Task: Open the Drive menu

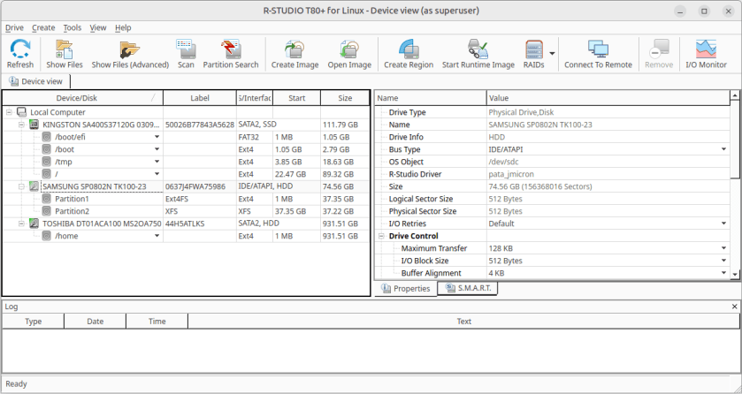Action: point(14,28)
